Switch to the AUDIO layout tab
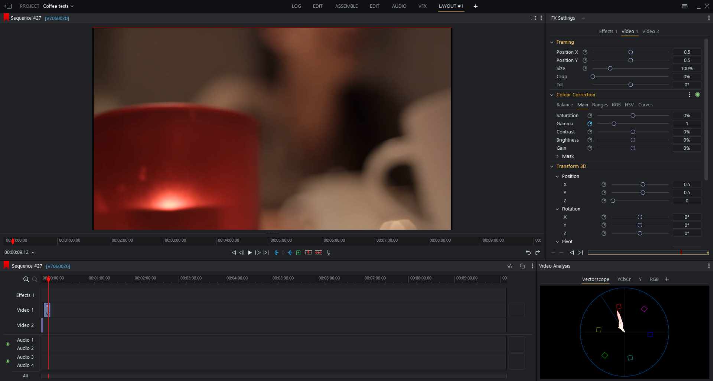 tap(400, 6)
